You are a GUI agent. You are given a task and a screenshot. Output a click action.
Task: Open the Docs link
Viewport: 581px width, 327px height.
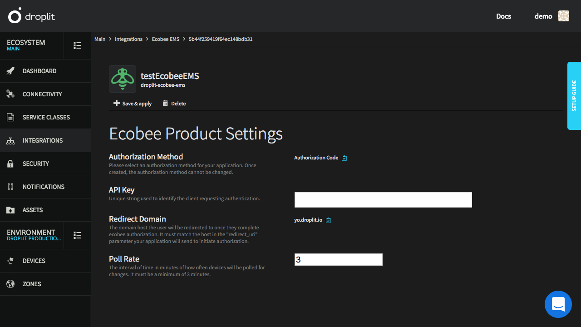[504, 16]
